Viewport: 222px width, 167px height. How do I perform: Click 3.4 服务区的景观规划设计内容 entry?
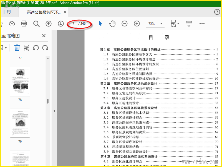coord(161,127)
